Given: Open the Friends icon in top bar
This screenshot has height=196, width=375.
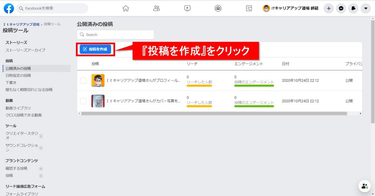Looking at the screenshot, I should 157,8.
